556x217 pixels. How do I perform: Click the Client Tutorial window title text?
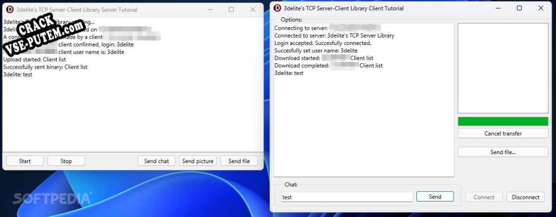click(x=344, y=8)
